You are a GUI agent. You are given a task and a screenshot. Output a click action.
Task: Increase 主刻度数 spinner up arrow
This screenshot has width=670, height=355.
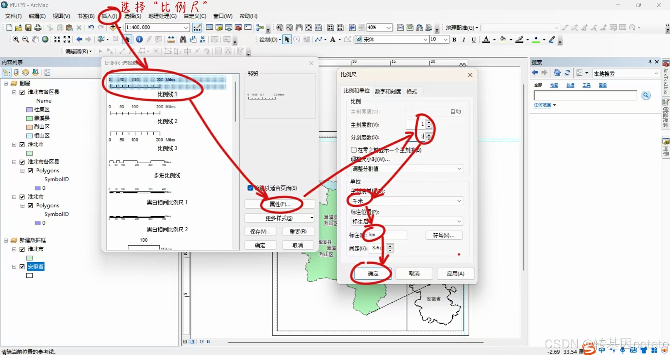pyautogui.click(x=429, y=122)
